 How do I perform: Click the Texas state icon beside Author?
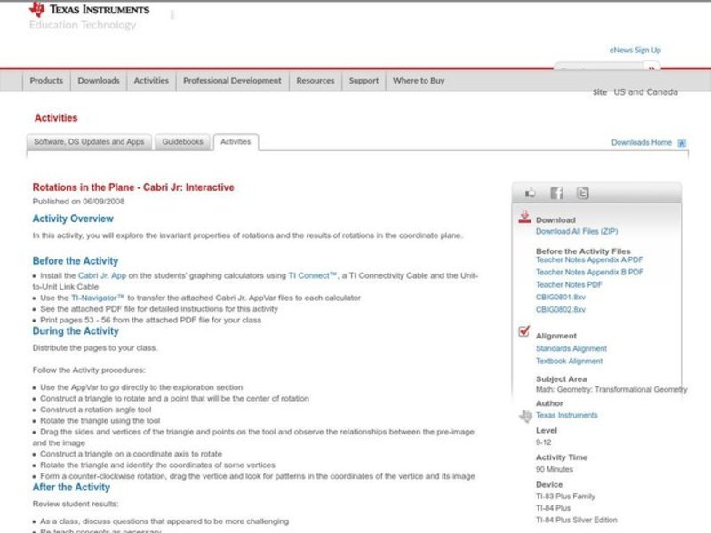click(x=525, y=416)
